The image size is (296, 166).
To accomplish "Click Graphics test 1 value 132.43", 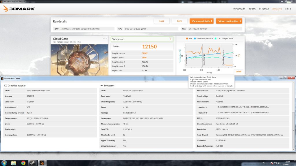I will point(145,62).
